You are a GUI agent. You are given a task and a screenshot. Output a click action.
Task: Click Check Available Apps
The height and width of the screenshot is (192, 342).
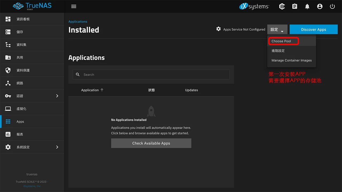(151, 143)
